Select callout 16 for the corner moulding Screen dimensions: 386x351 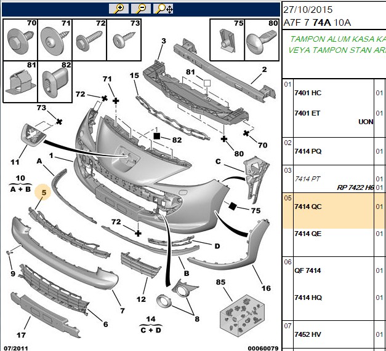pos(266,288)
